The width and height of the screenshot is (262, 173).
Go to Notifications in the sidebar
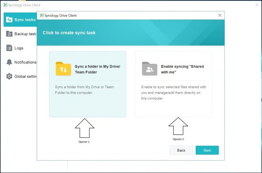(x=20, y=62)
